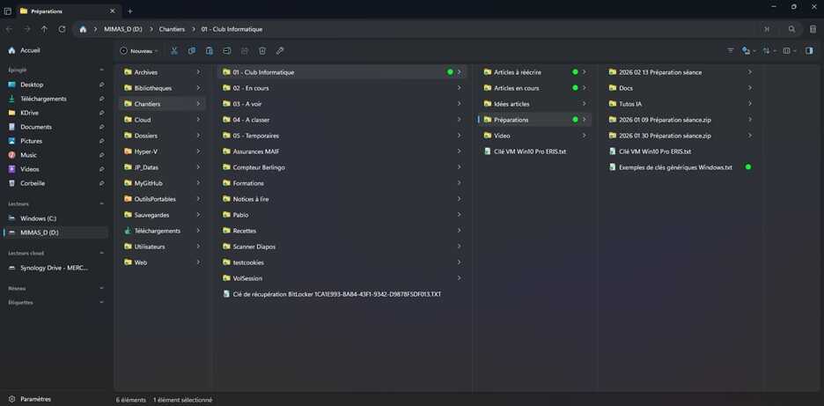This screenshot has height=406, width=824.
Task: Open the sort options dropdown
Action: (769, 51)
